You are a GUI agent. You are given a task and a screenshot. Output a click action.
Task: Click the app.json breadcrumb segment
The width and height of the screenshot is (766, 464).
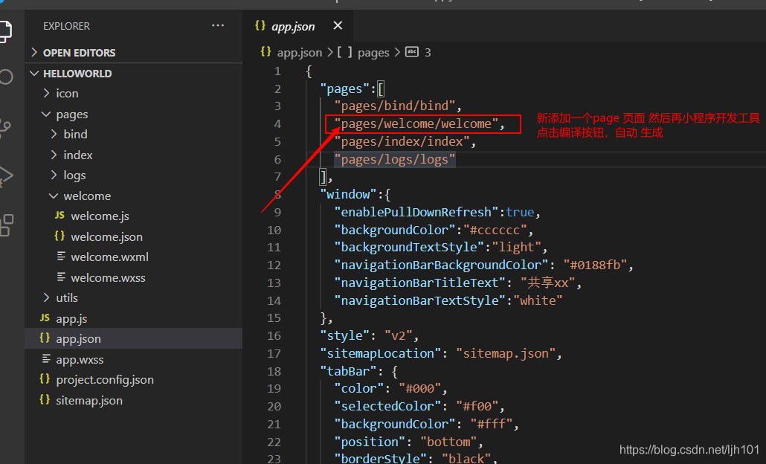(x=300, y=52)
